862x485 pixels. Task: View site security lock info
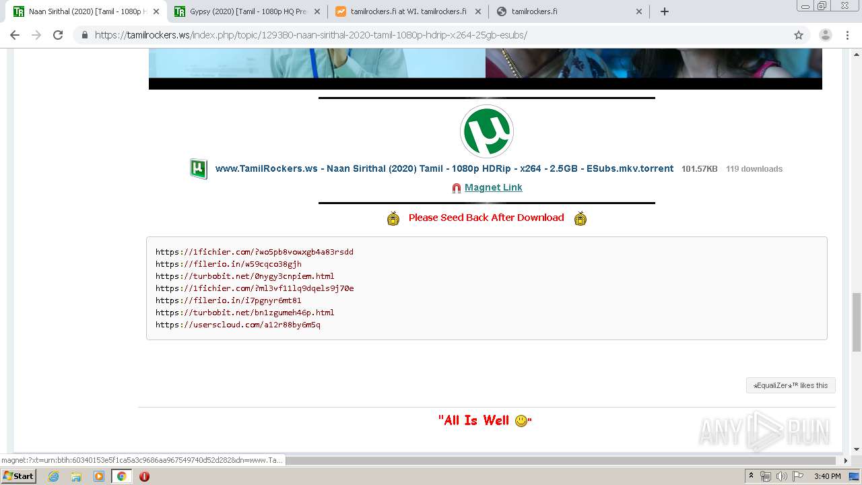click(x=85, y=35)
